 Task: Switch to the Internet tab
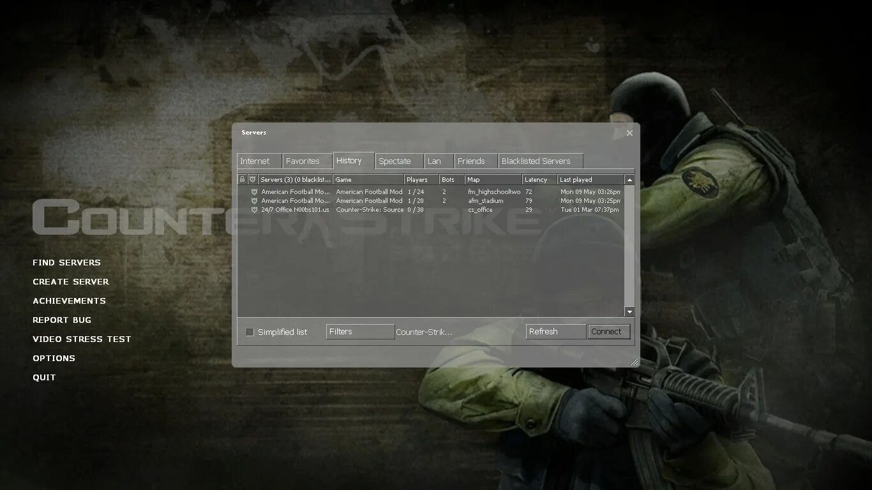(x=259, y=161)
